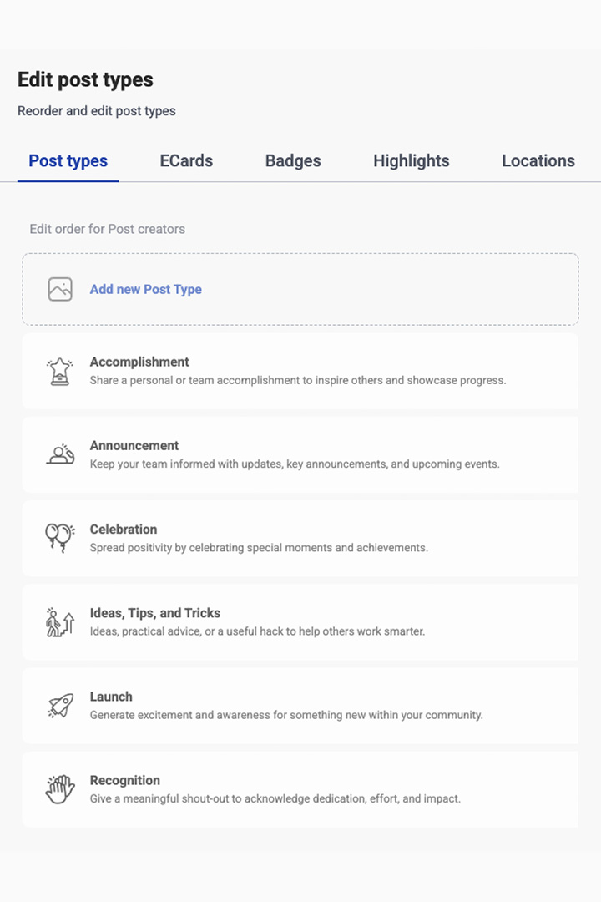Click the Ideas, Tips, and Tricks title
601x902 pixels.
click(x=155, y=613)
